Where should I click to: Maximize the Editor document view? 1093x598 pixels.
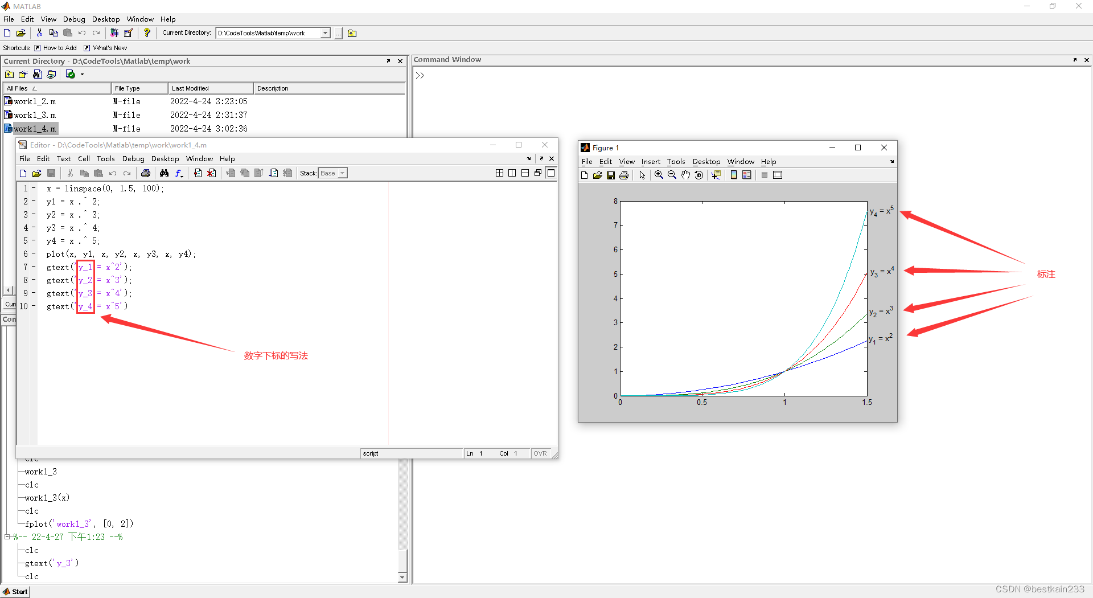click(x=551, y=173)
